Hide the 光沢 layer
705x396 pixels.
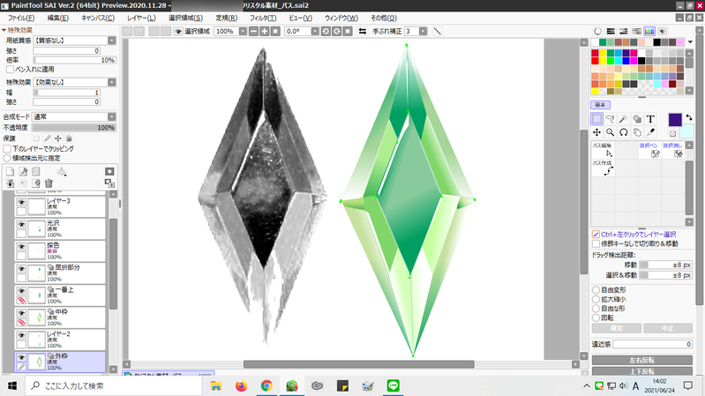21,224
